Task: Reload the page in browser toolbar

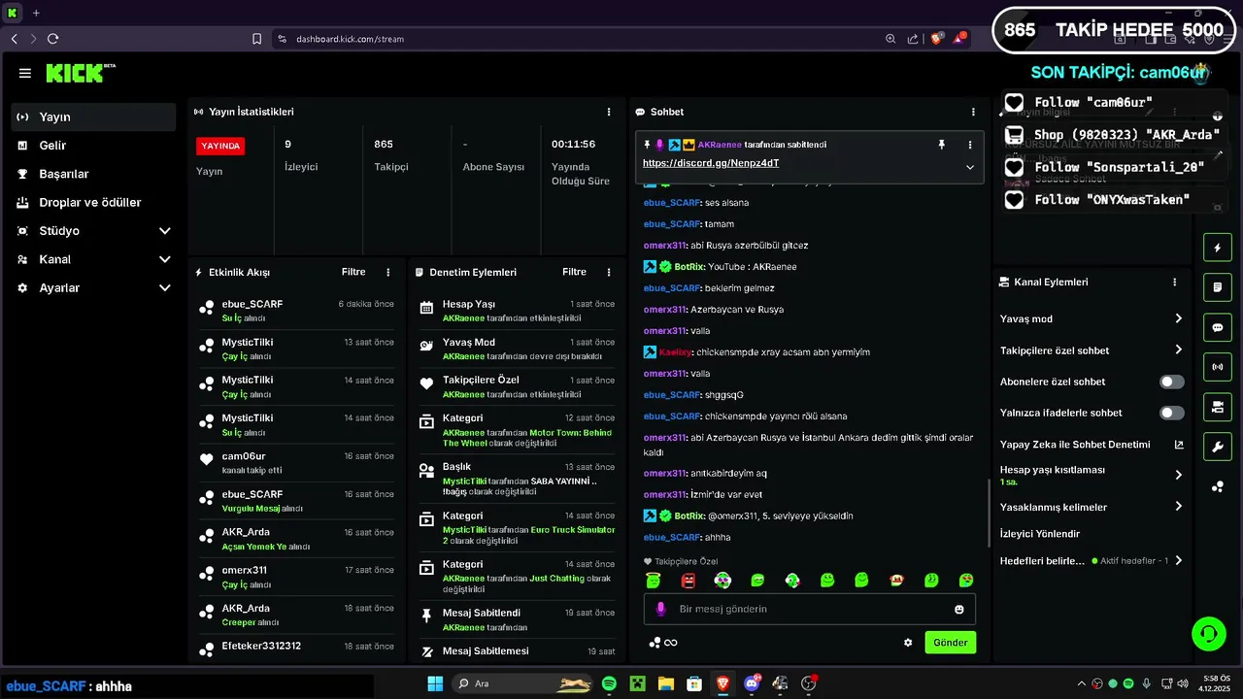Action: [x=52, y=39]
